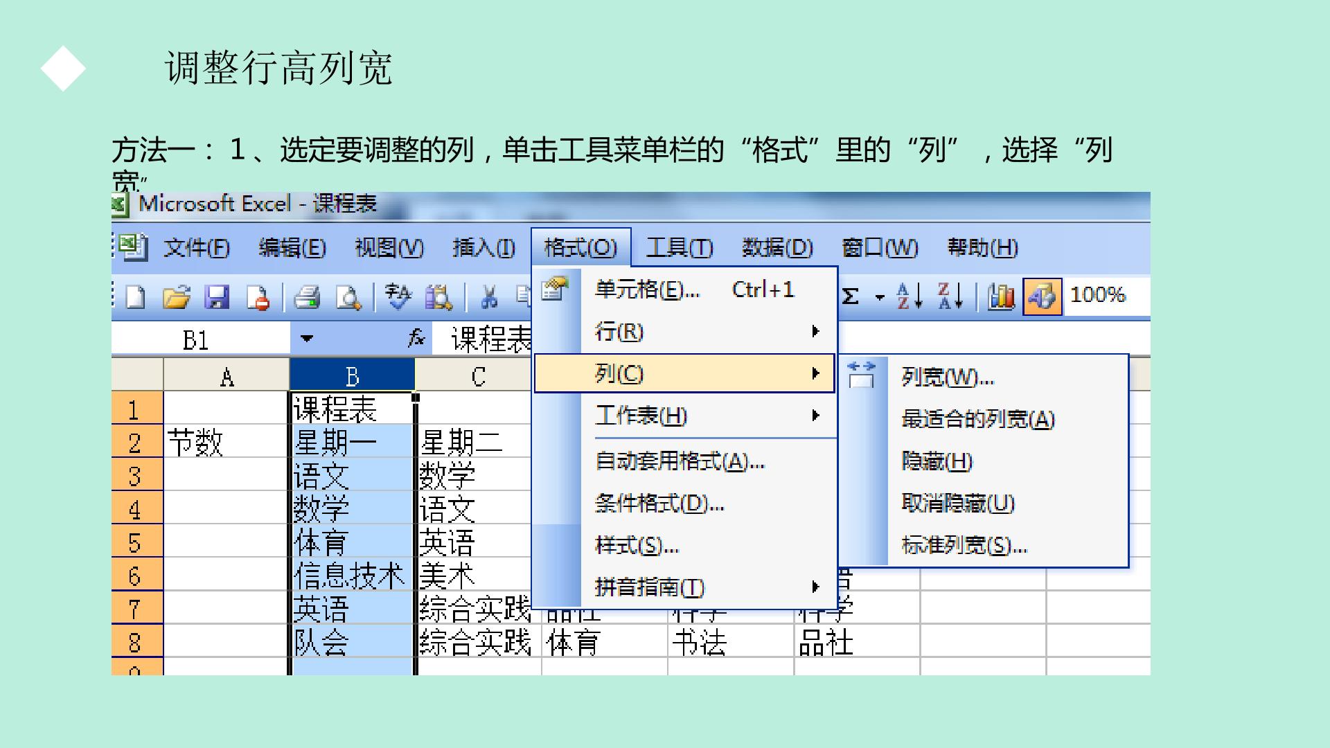Image resolution: width=1330 pixels, height=748 pixels.
Task: Click the cell containing 队会
Action: 352,641
